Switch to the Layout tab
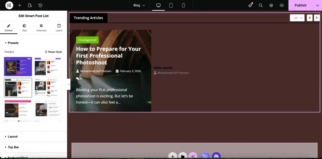The width and height of the screenshot is (322, 159). click(59, 28)
